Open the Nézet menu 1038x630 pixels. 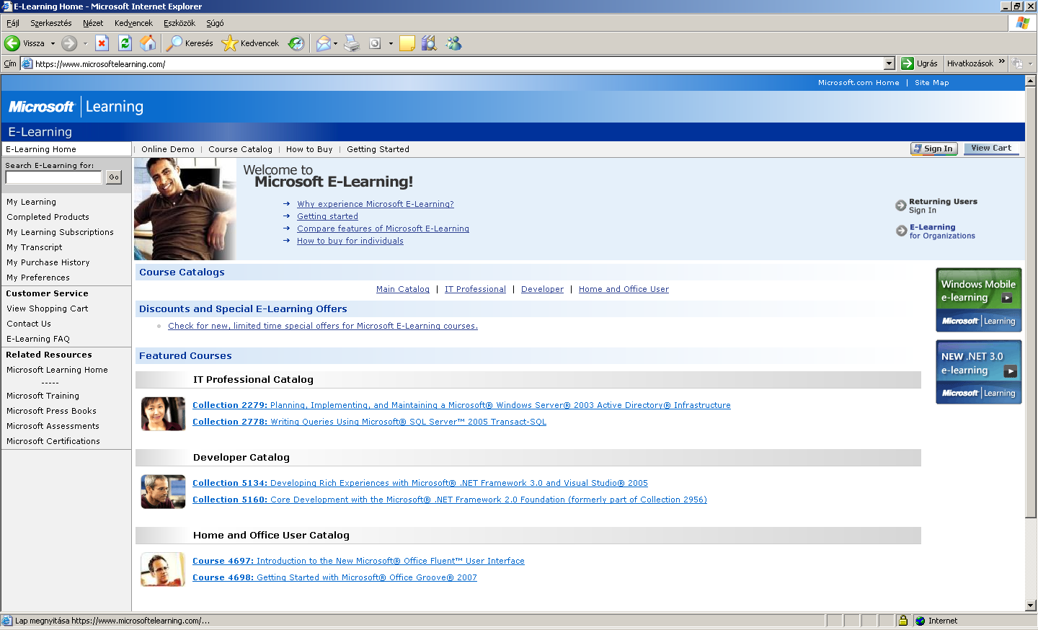[93, 23]
